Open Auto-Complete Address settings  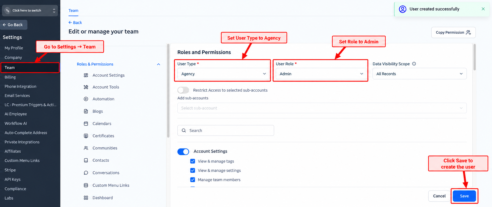(x=26, y=133)
